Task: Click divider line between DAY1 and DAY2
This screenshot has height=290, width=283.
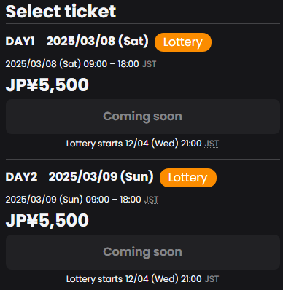Action: click(x=143, y=160)
